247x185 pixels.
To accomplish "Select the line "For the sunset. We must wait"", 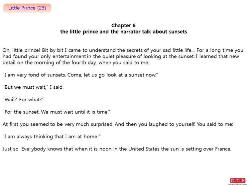I will (x=56, y=112).
